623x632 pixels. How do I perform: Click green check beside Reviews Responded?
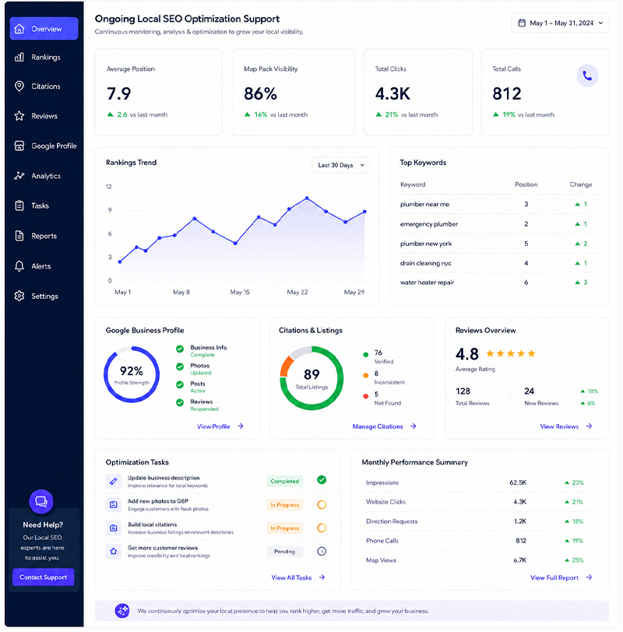pos(180,402)
